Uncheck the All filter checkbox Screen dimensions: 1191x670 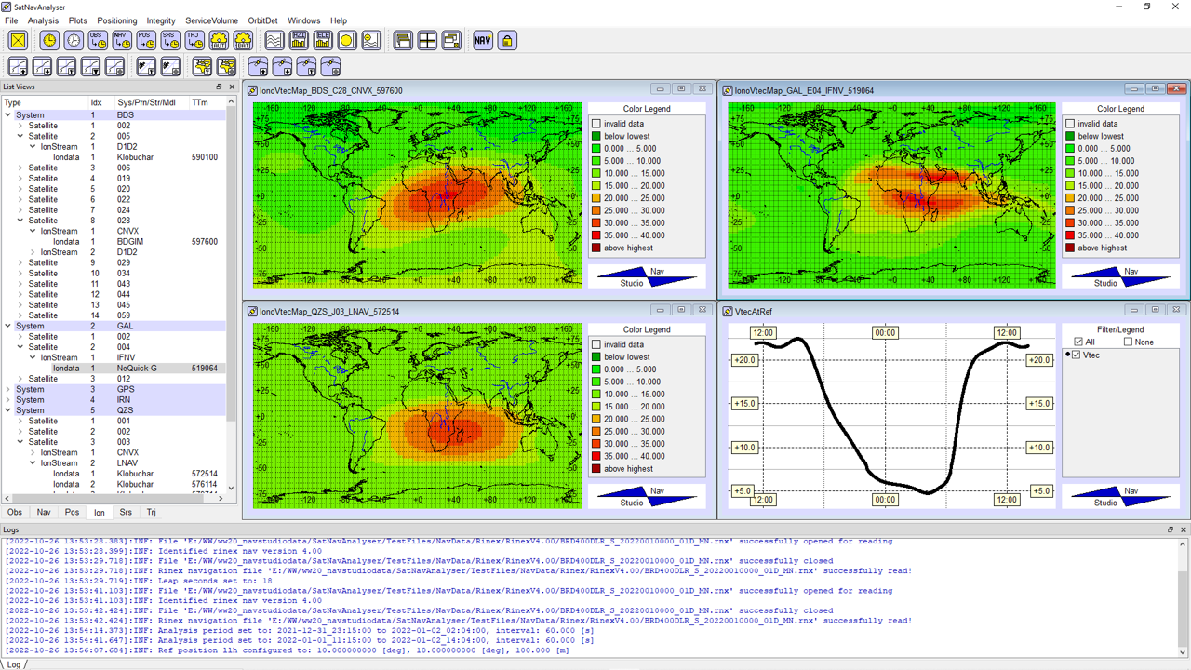coord(1078,342)
